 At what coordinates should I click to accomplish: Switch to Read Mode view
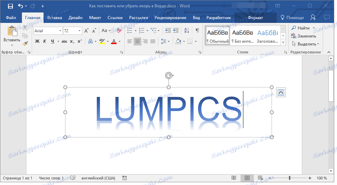pos(234,178)
